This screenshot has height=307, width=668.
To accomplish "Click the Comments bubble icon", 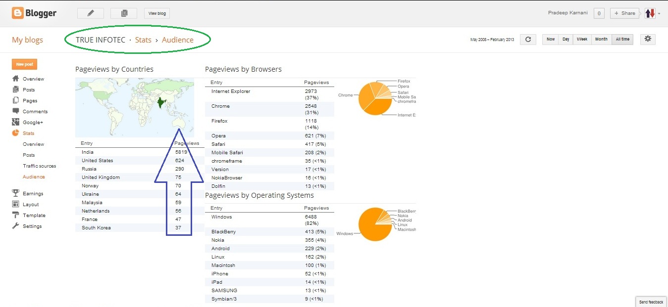I will (x=15, y=111).
